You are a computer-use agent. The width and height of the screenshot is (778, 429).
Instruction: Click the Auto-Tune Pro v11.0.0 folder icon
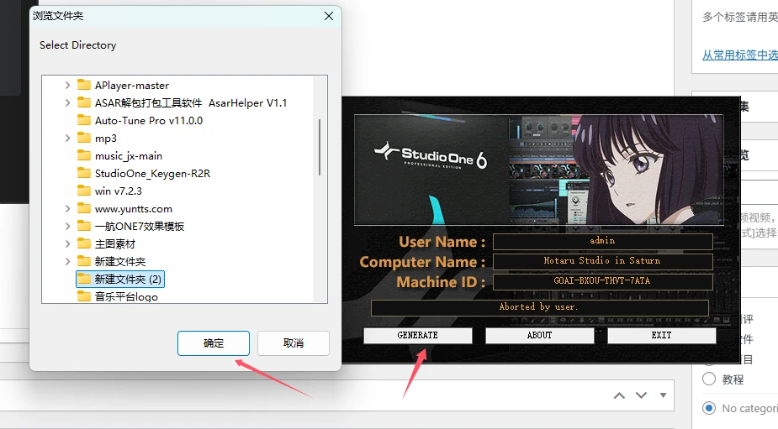[x=84, y=121]
